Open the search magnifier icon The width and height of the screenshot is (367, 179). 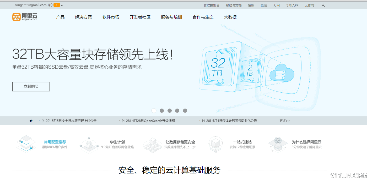(x=323, y=5)
